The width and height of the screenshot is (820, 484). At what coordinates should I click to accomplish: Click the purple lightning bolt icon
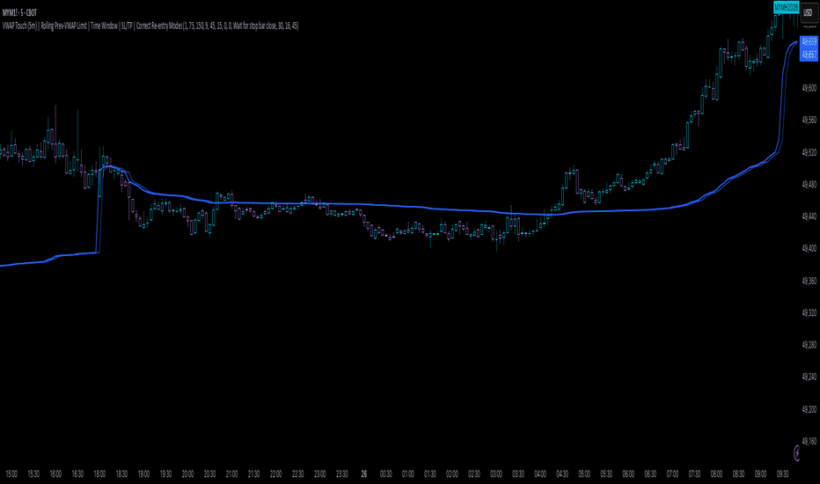point(796,453)
